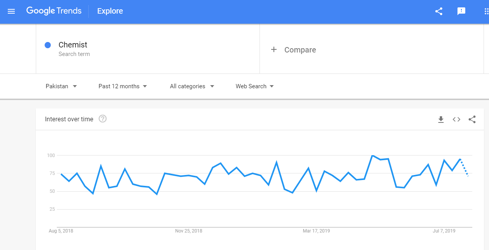This screenshot has height=250, width=489.
Task: Open the Google apps grid
Action: [x=486, y=11]
